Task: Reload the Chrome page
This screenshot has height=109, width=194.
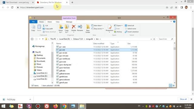Action: [12, 7]
